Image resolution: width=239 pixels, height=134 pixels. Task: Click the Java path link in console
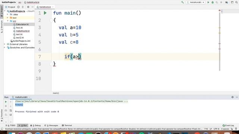click(x=71, y=101)
